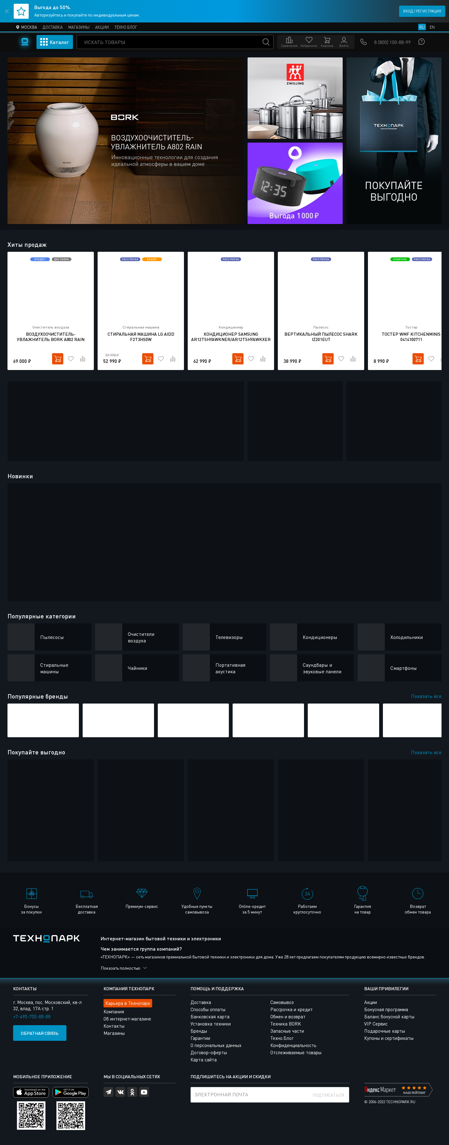Open the Telegram social icon
Viewport: 449px width, 1145px height.
pyautogui.click(x=109, y=1092)
